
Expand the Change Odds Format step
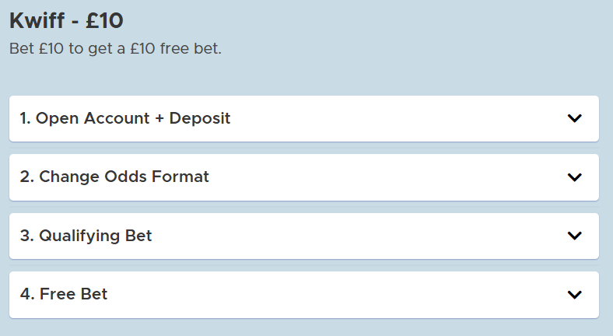coord(303,177)
